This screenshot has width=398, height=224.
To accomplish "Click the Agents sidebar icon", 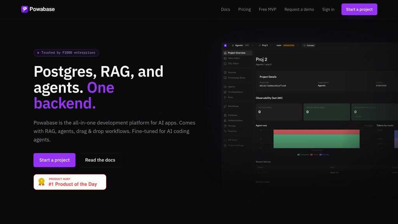I will (x=225, y=87).
